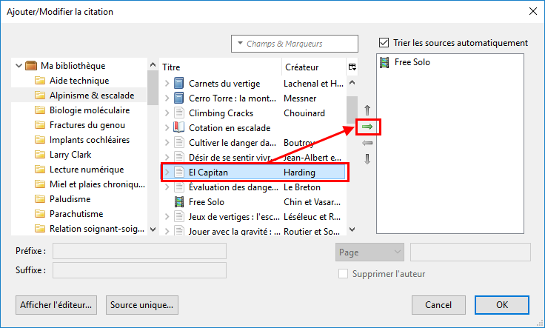The width and height of the screenshot is (545, 328).
Task: Collapse the Ma bibliothèque tree
Action: [19, 66]
